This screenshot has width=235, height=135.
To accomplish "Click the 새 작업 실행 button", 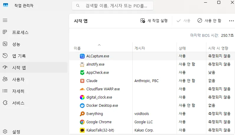I will point(154,21).
